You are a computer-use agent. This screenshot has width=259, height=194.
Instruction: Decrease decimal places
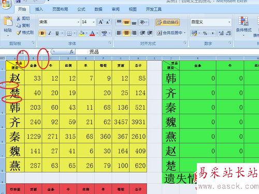click(x=228, y=33)
